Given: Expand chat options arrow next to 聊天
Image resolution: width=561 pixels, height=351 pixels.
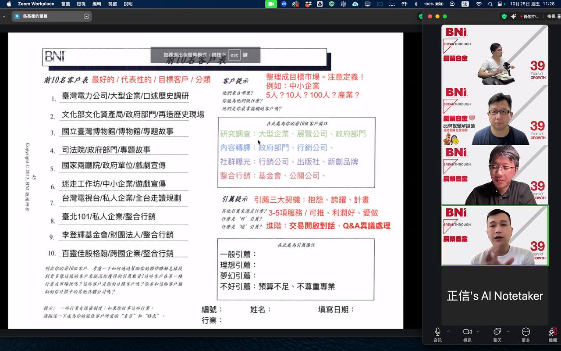Looking at the screenshot, I should (x=508, y=331).
